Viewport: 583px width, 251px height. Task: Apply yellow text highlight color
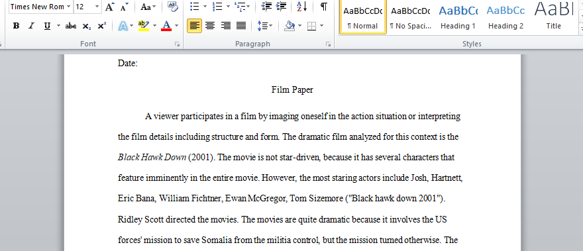(143, 26)
